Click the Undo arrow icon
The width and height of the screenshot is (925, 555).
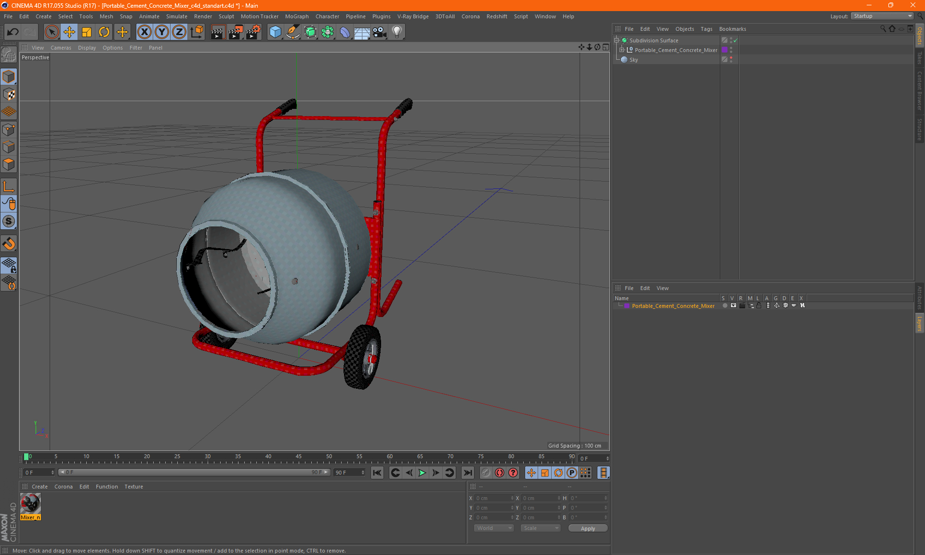point(13,32)
